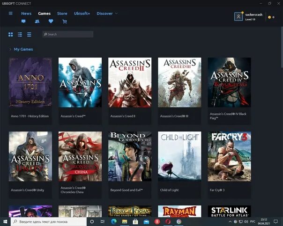Select the Starlink Battle for Atlas cover
283x226 pixels.
pyautogui.click(x=230, y=211)
